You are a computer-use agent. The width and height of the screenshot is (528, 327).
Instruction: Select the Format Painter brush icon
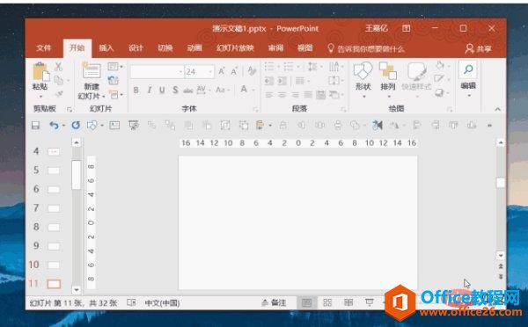pos(59,93)
